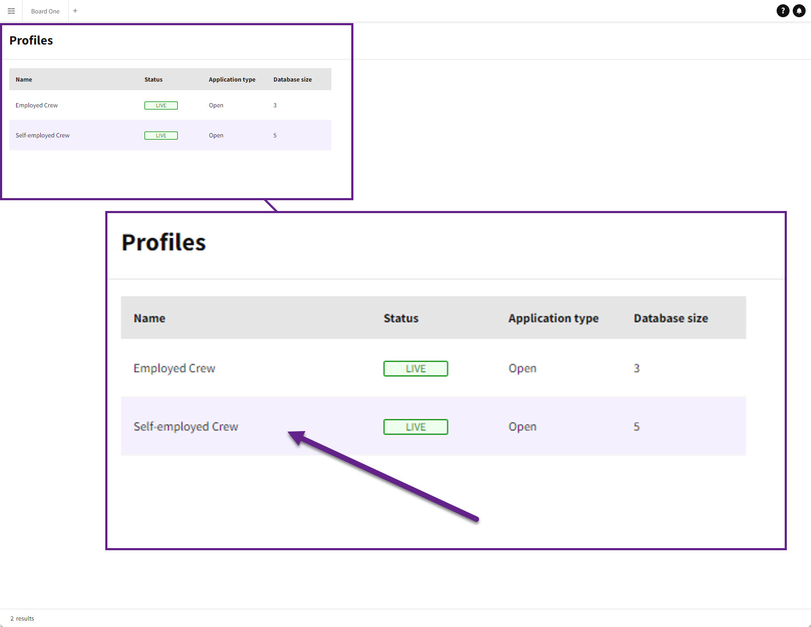Click Database size header in enlarged Profiles table

coord(671,318)
